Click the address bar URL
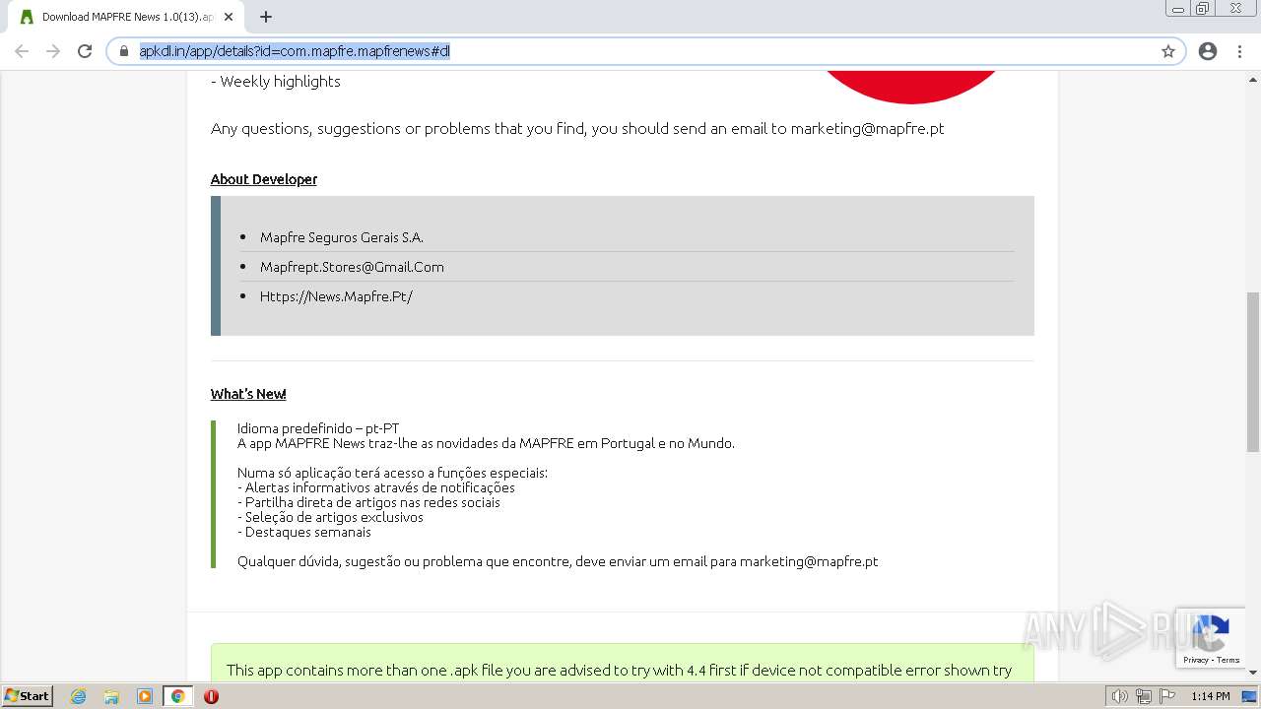1261x709 pixels. (x=295, y=51)
